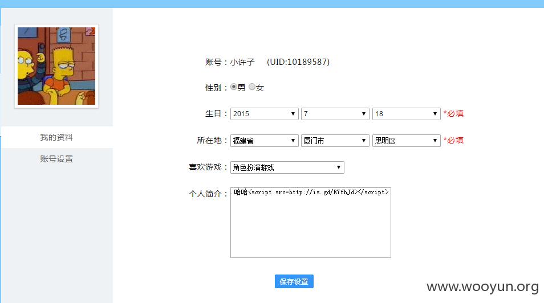Click the UID:10189587 text
544x303 pixels.
(x=298, y=62)
